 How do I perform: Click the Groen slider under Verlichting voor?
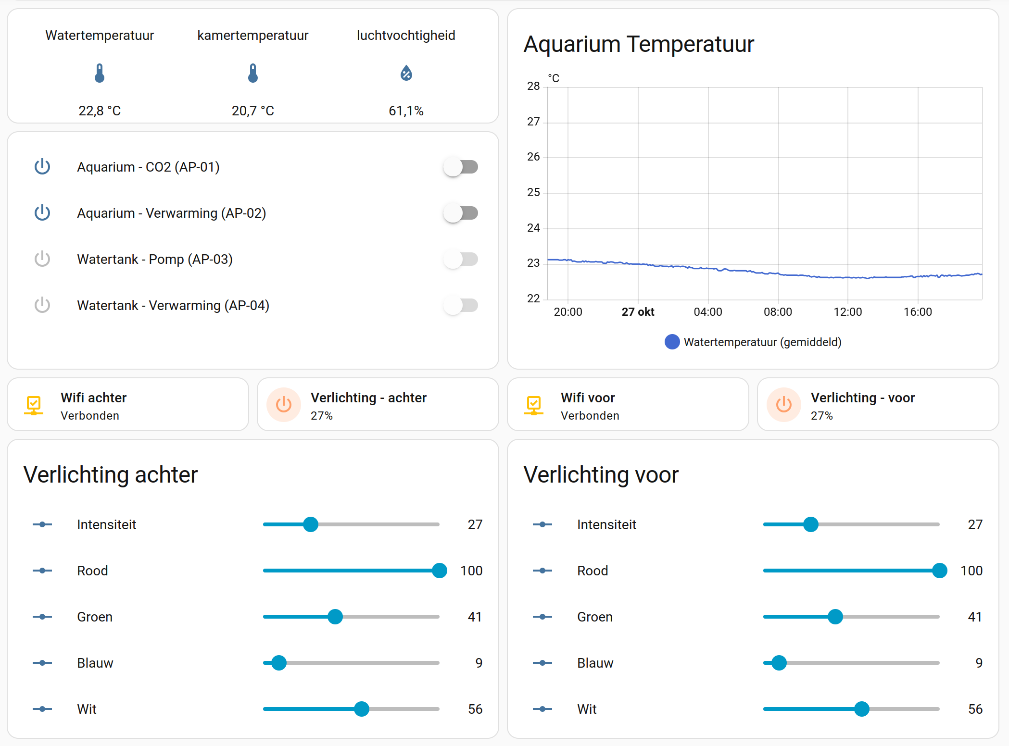tap(851, 617)
